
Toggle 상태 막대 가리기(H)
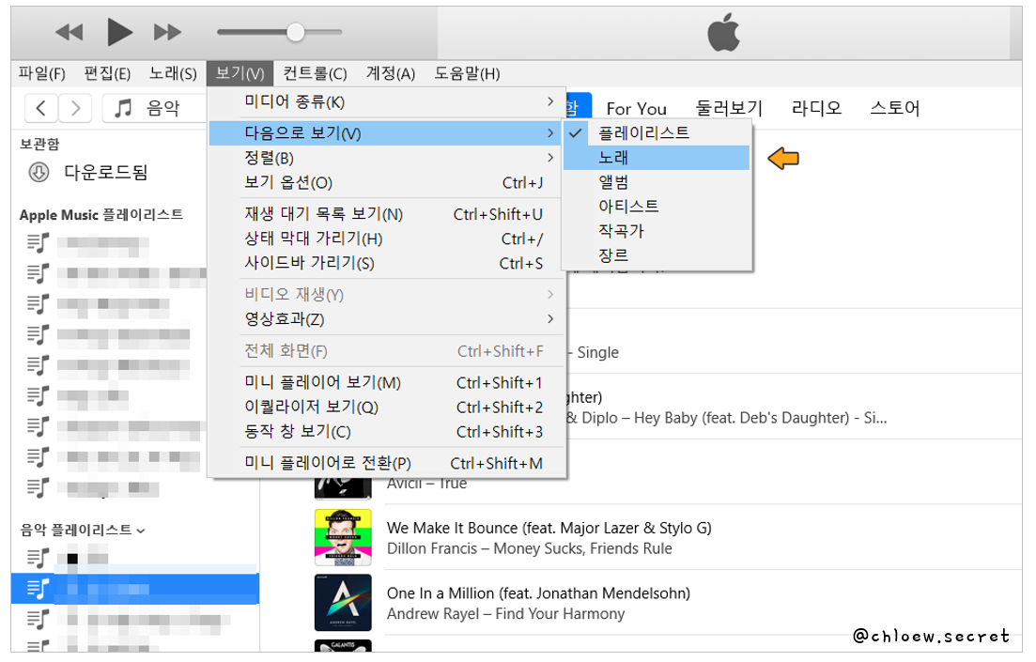pos(387,239)
